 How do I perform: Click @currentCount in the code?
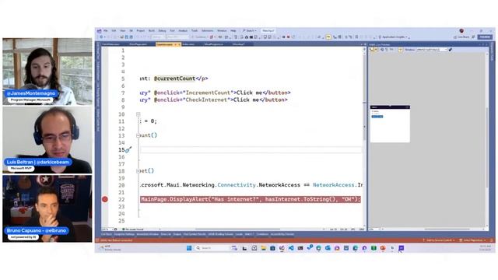click(174, 79)
